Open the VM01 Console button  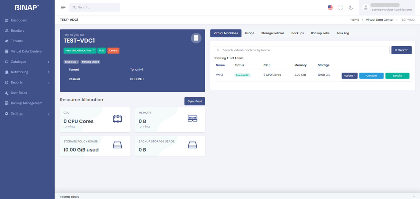pyautogui.click(x=371, y=76)
